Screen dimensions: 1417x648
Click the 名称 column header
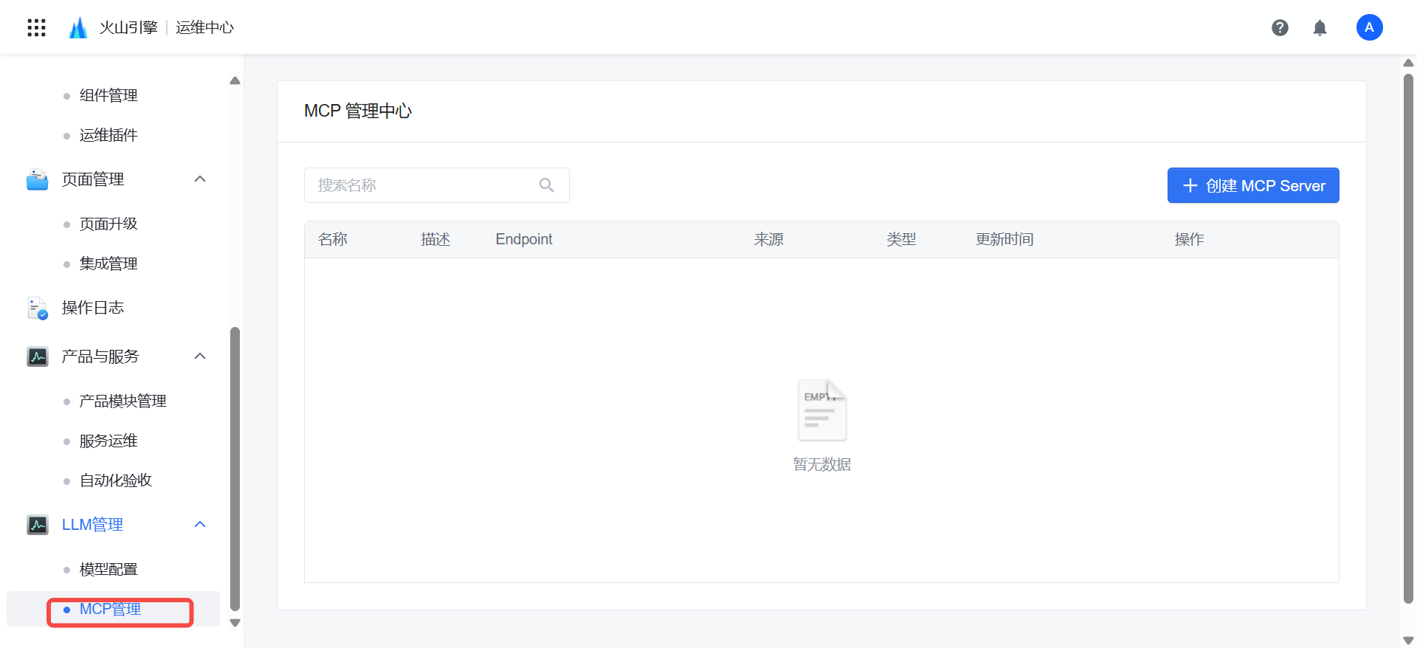point(333,239)
